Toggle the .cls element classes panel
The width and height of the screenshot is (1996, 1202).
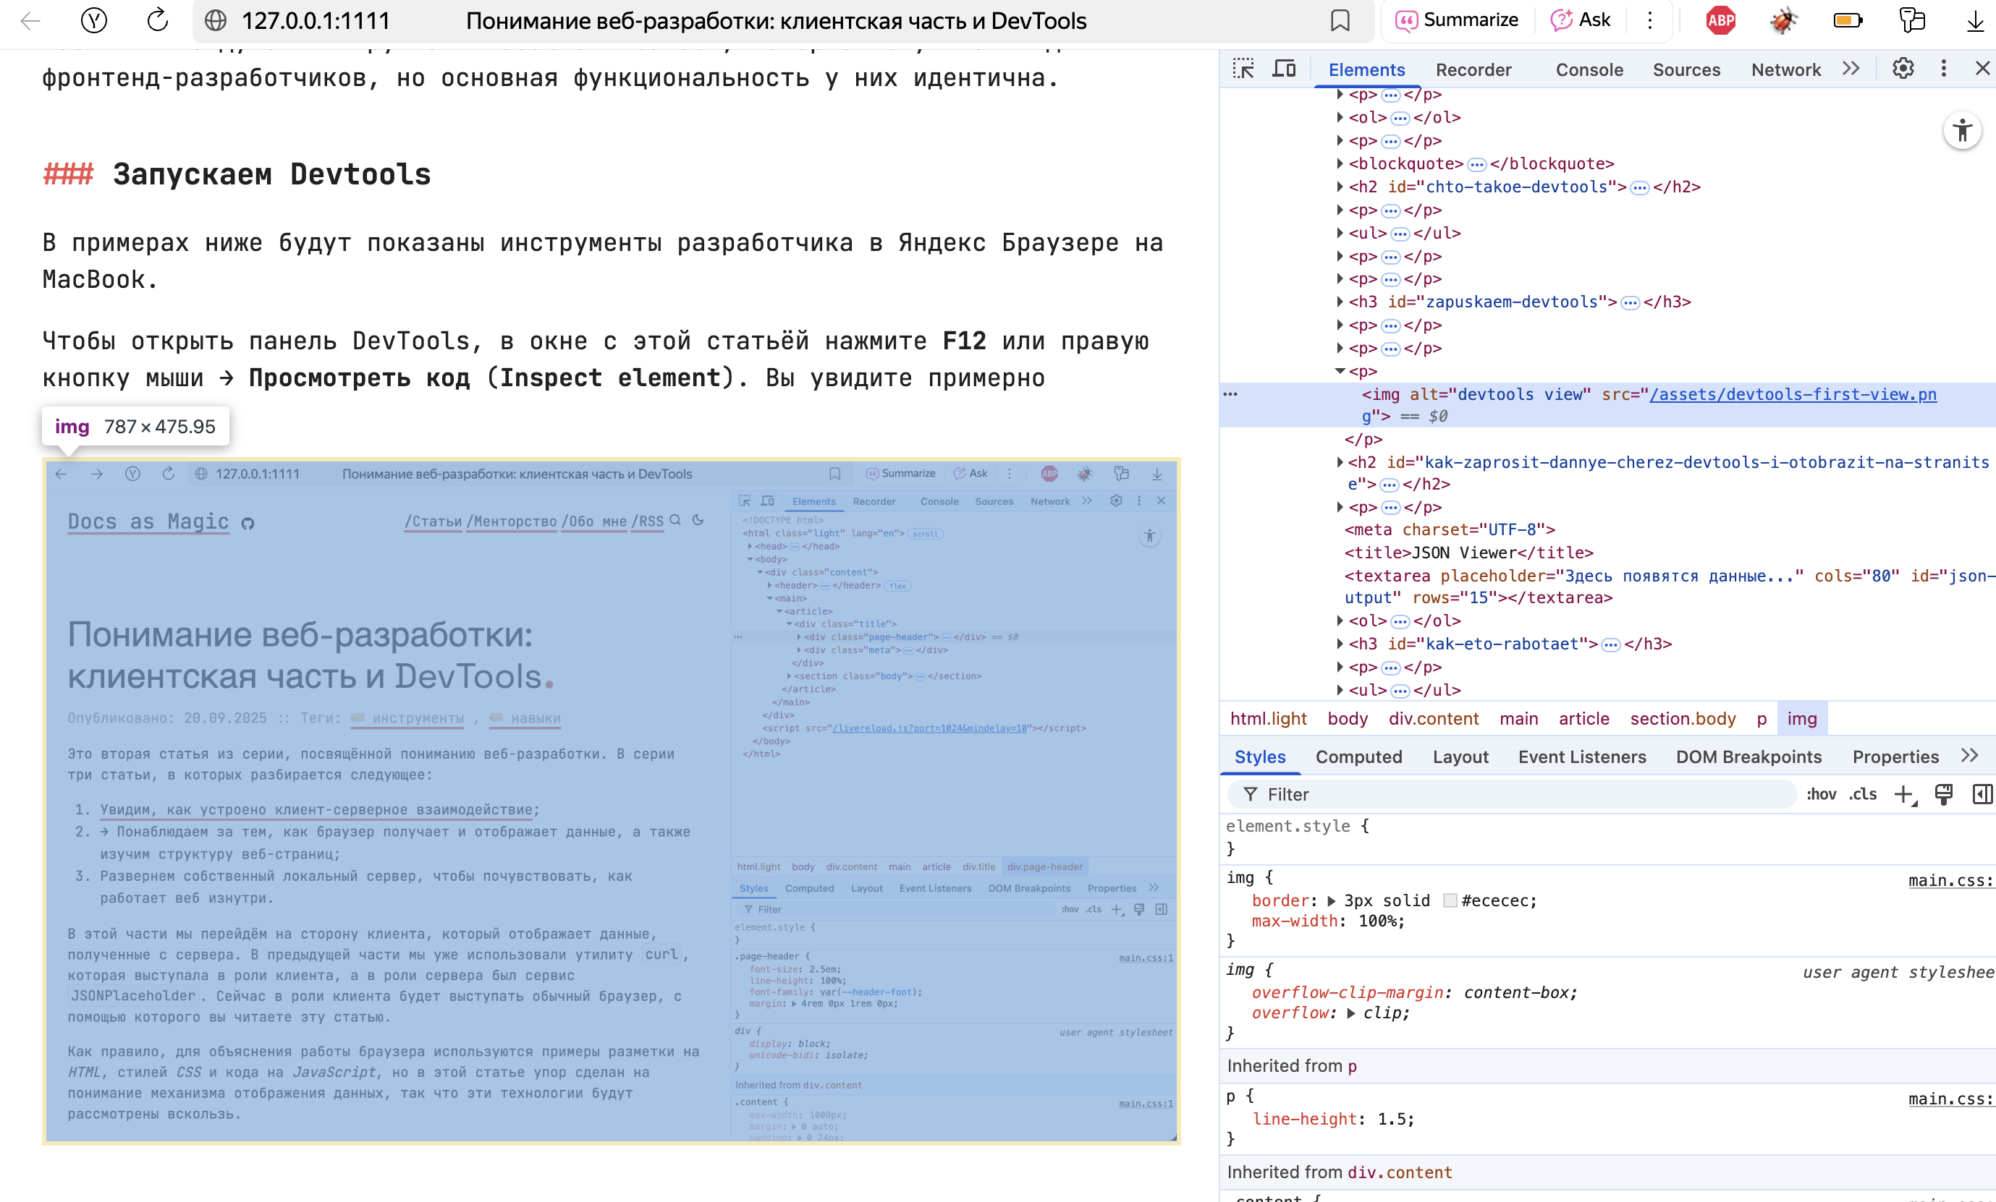coord(1863,794)
